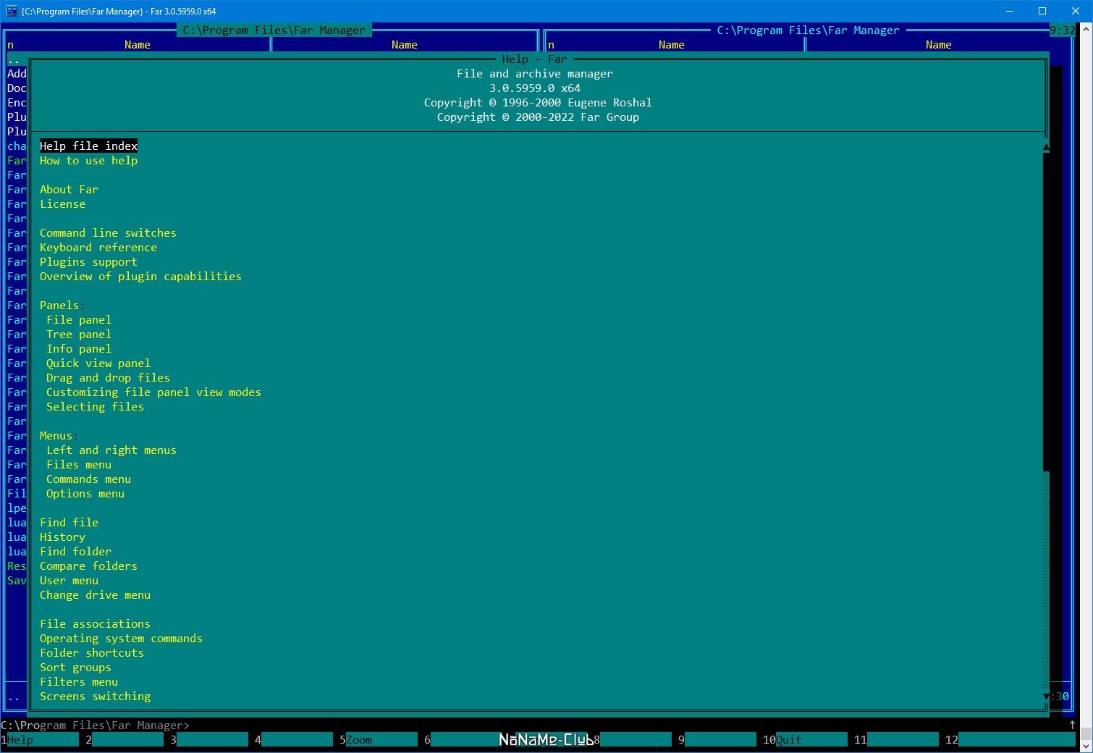Image resolution: width=1093 pixels, height=753 pixels.
Task: Open the Compare folders topic
Action: pyautogui.click(x=88, y=566)
